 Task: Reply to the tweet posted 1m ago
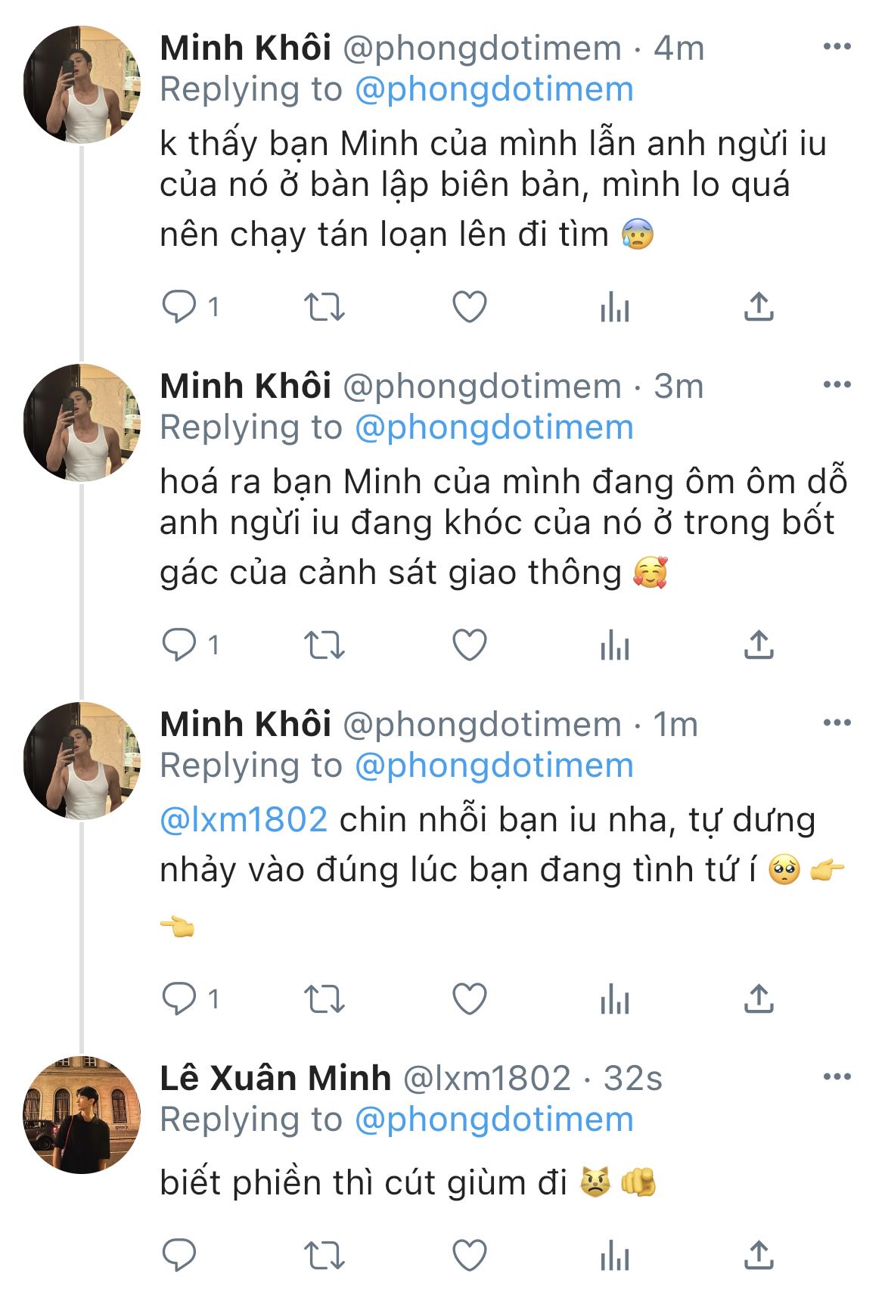[x=179, y=999]
